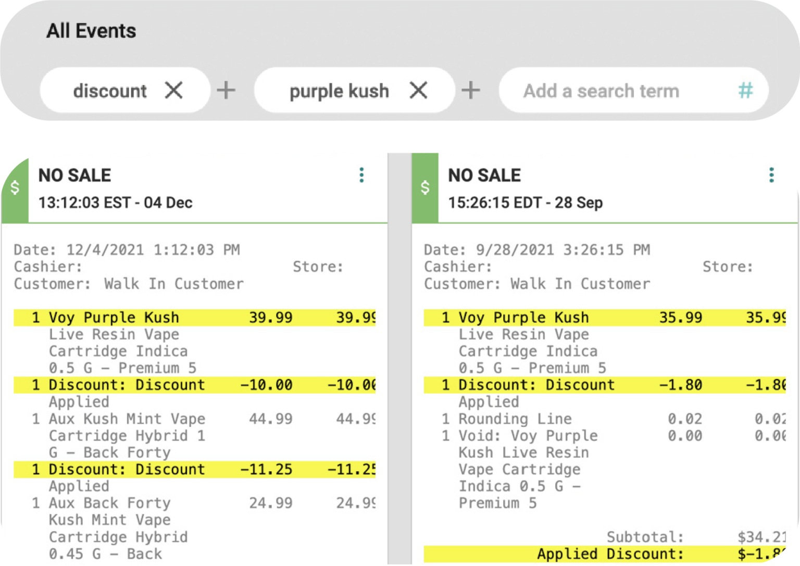Screen dimensions: 800x566
Task: Remove the "discount" search term with its X
Action: click(x=174, y=91)
